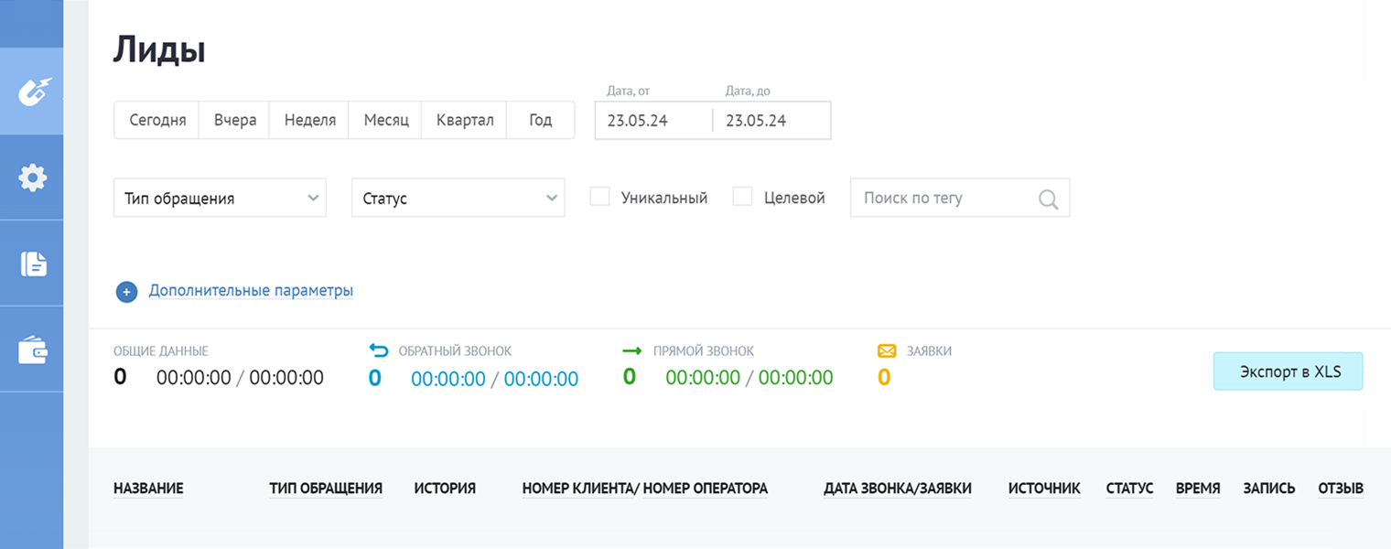Sort by НОМЕР КЛИЕНТА/ НОМЕР ОПЕРАТОРА header
1391x549 pixels.
[x=645, y=489]
